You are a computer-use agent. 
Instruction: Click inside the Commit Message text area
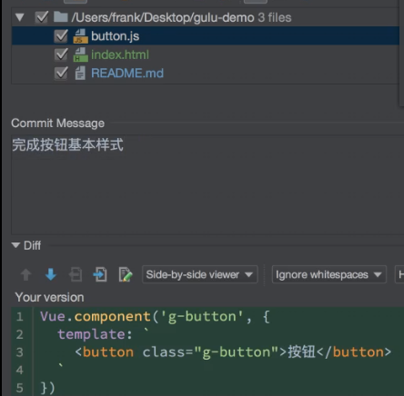207,184
